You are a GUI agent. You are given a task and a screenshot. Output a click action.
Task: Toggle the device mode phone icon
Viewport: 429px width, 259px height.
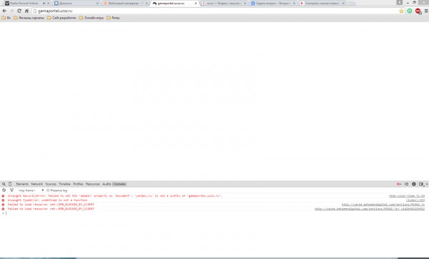point(10,184)
